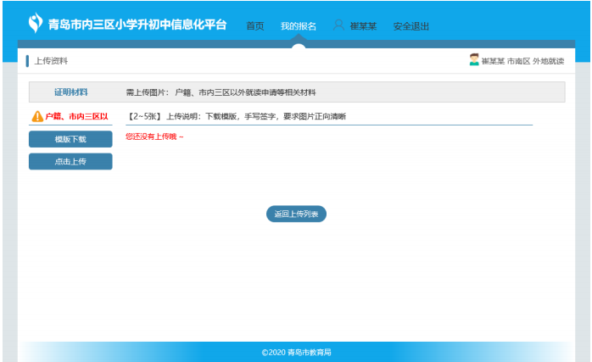Click the 需上传图片 requirement description
Screen dimensions: 592x362
[x=221, y=92]
